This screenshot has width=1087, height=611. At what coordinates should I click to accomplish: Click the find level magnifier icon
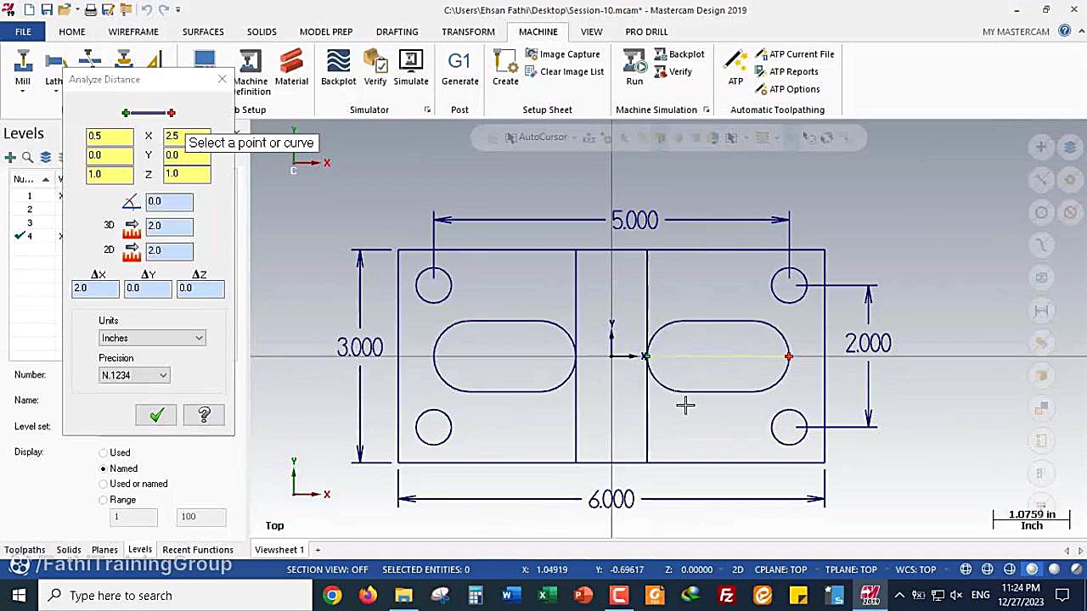point(27,157)
